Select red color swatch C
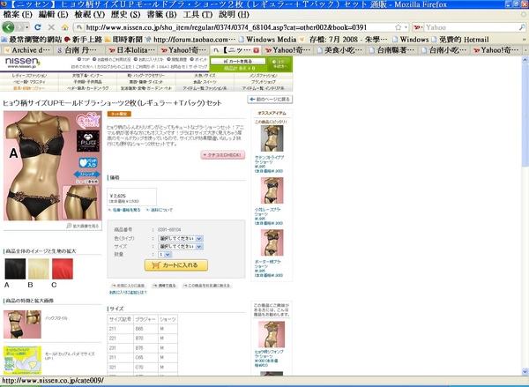This screenshot has width=529, height=387. click(x=63, y=269)
